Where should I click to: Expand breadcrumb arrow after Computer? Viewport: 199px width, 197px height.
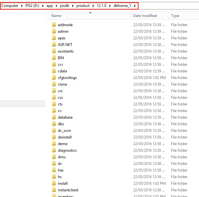22,6
